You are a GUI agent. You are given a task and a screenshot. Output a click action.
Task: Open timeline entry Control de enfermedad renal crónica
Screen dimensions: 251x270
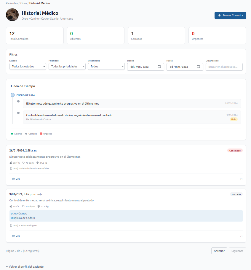(x=132, y=117)
